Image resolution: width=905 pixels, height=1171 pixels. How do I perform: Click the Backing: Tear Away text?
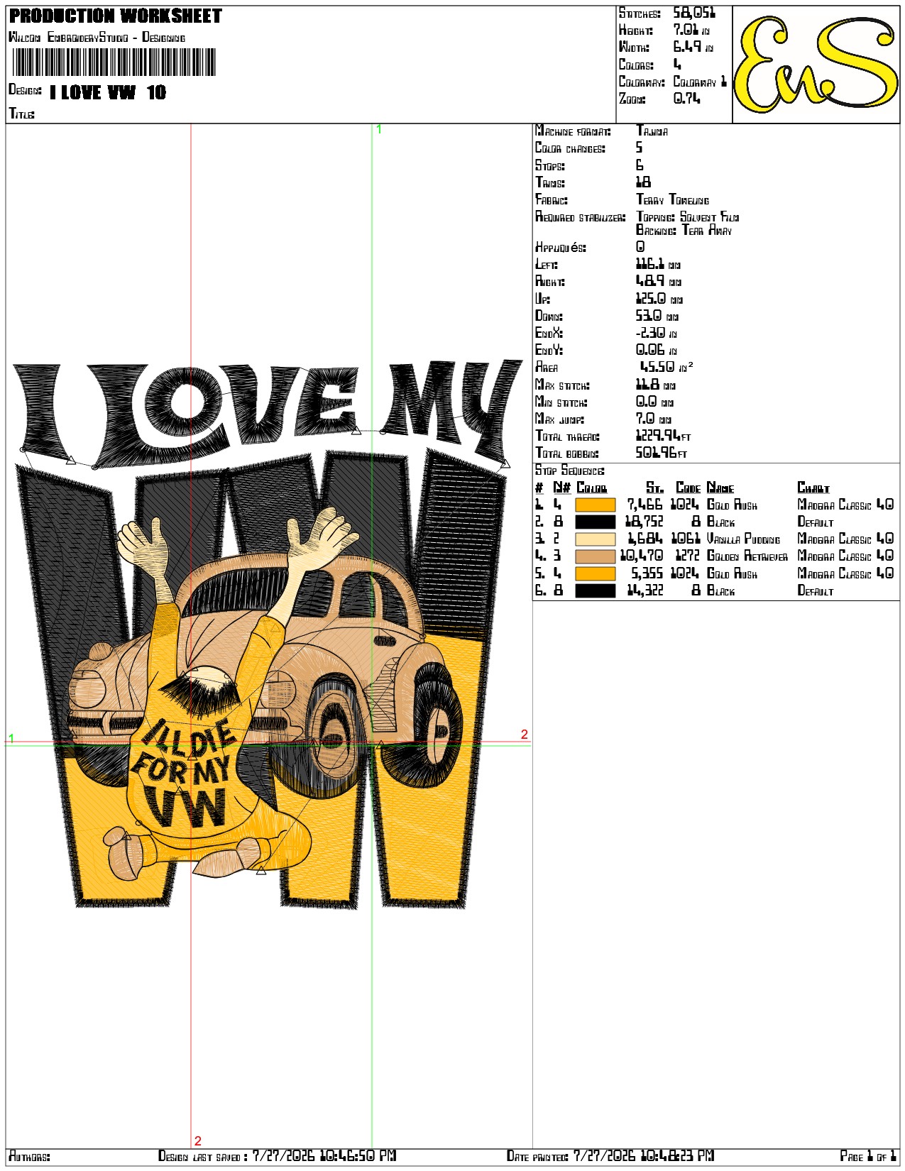pos(684,230)
